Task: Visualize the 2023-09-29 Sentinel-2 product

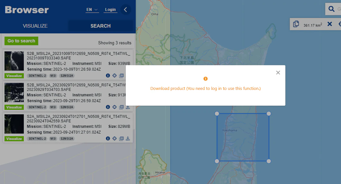Action: click(14, 107)
